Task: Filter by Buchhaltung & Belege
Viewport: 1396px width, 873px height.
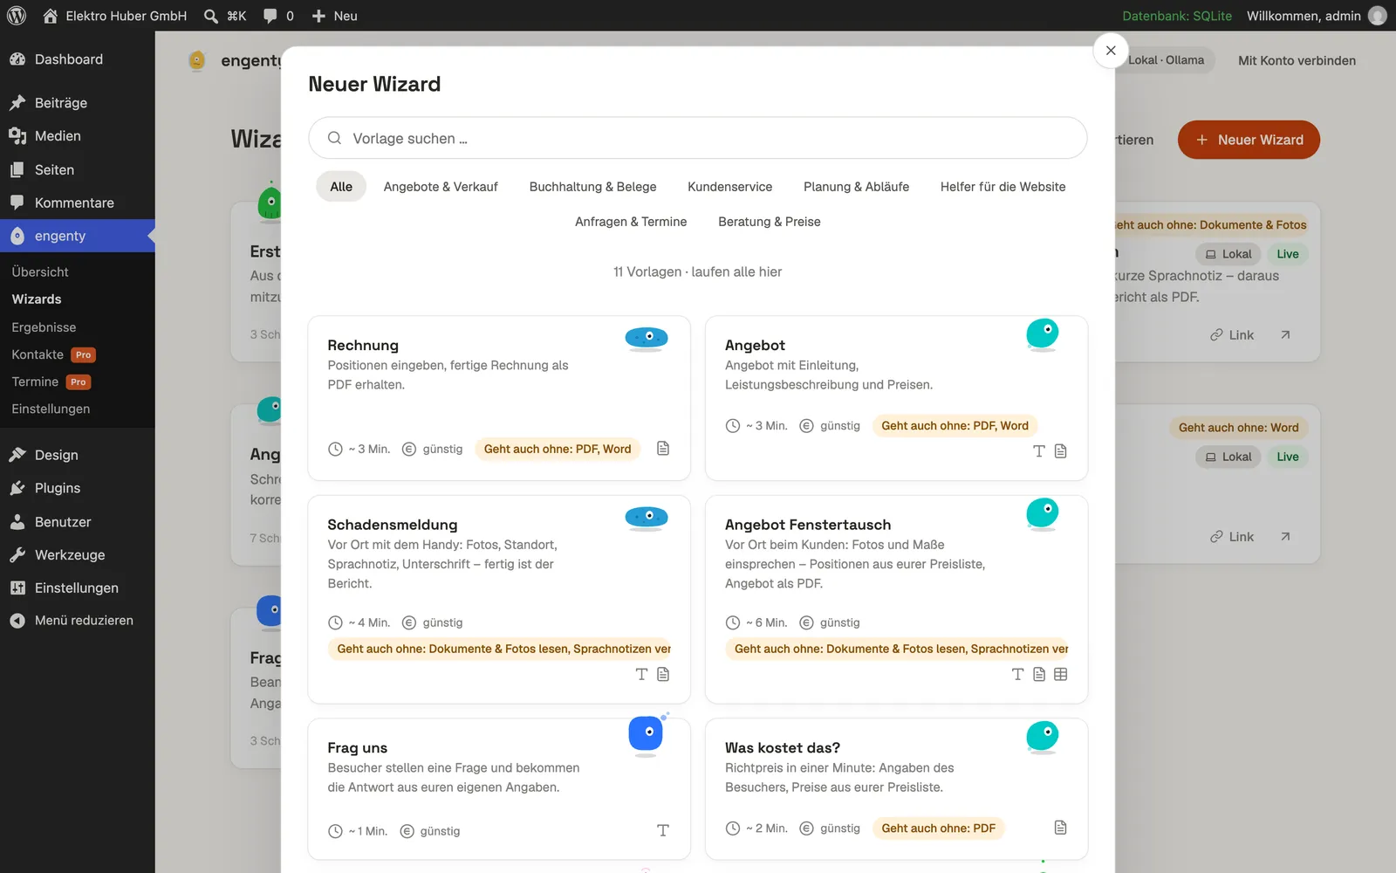Action: tap(593, 187)
